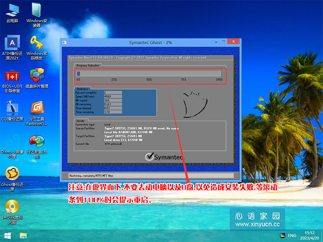Open Dism++映像处理 desktop icon

pos(13,146)
